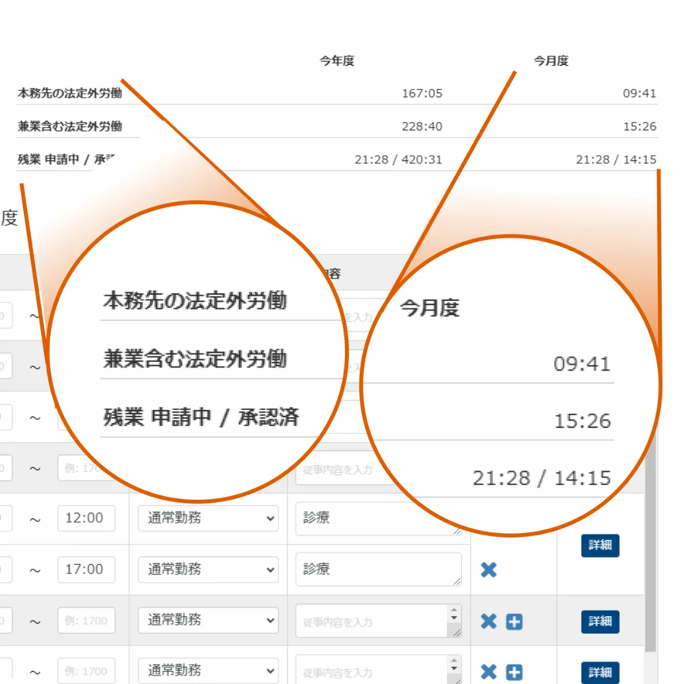
Task: Open 詳細 for the empty row directly below 17:00
Action: click(x=600, y=621)
